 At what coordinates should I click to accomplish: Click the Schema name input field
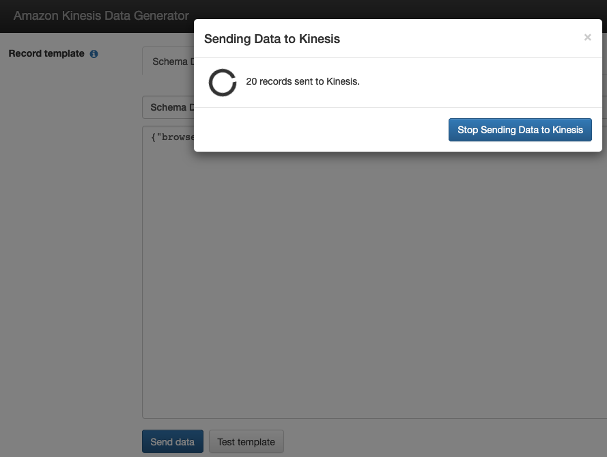[168, 107]
